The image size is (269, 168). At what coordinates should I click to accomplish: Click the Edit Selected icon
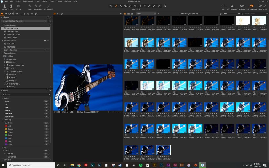coord(252,6)
